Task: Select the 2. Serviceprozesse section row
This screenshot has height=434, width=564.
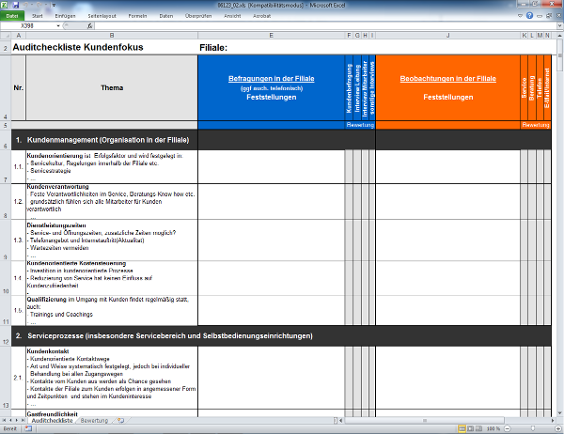Action: tap(281, 336)
